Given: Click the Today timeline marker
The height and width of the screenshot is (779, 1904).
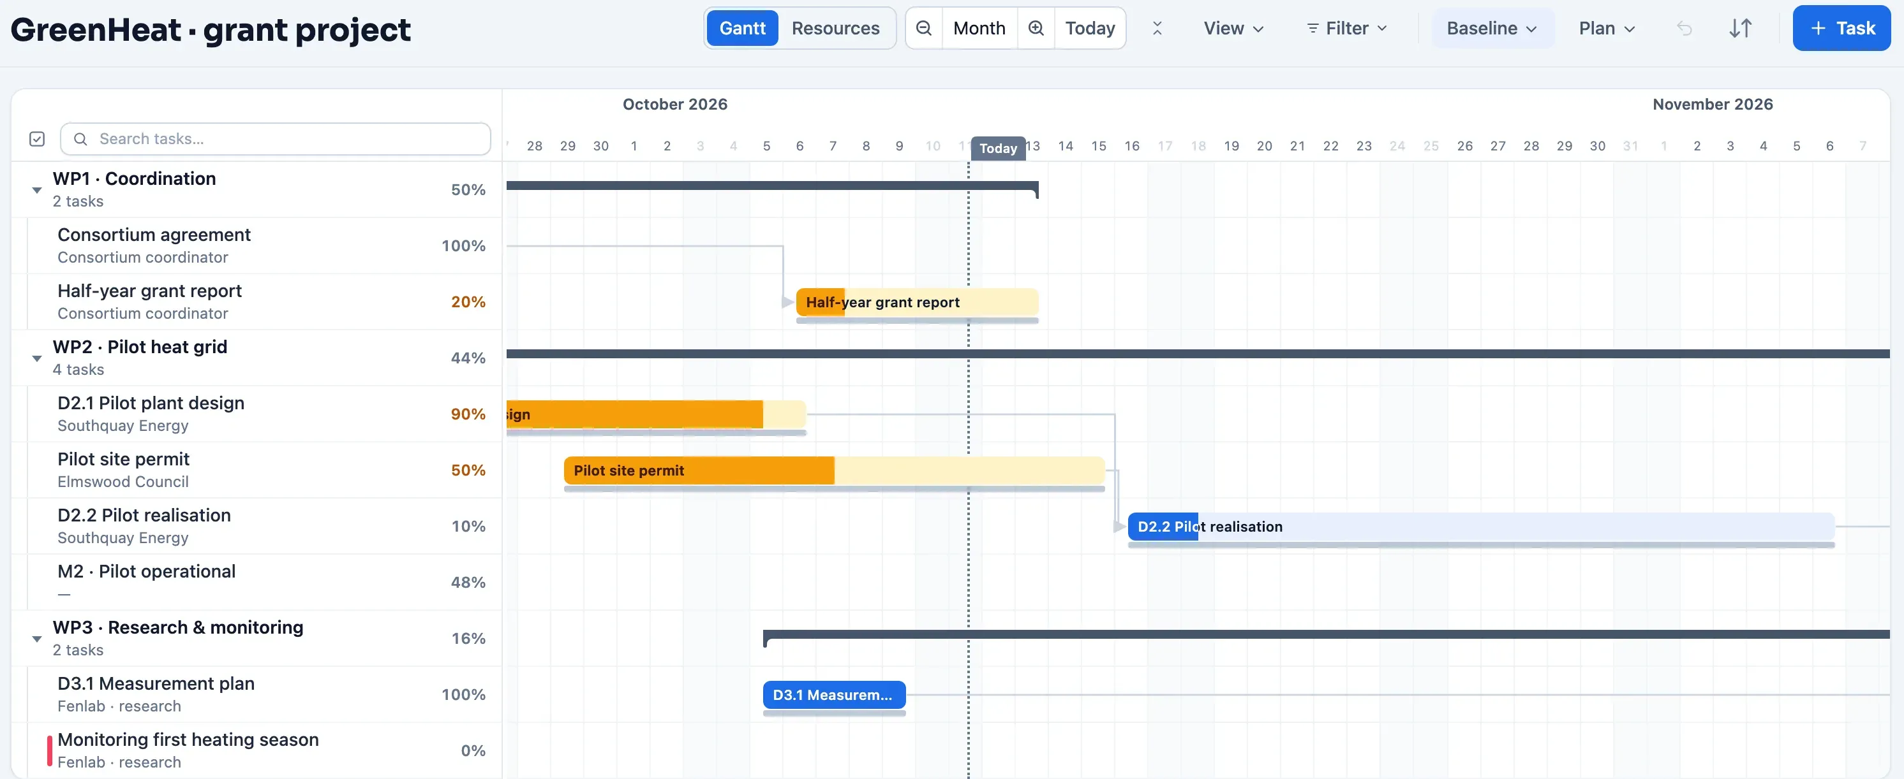Looking at the screenshot, I should (x=998, y=149).
